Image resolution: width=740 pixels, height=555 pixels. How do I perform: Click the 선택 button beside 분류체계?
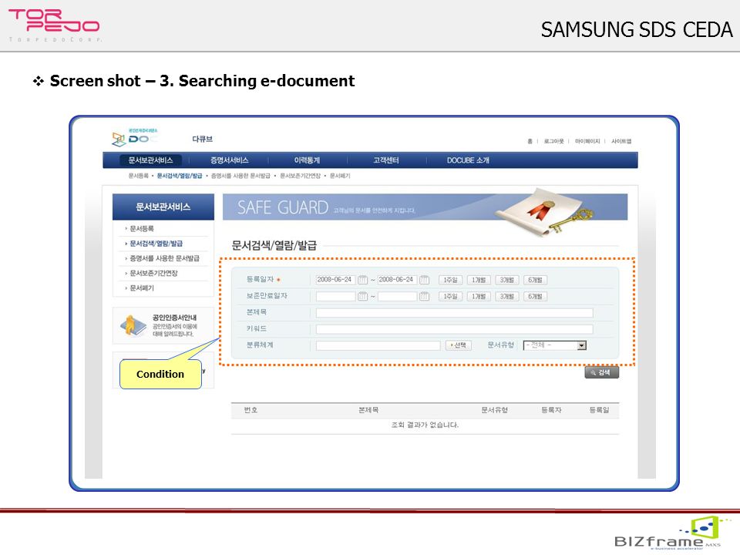[458, 345]
